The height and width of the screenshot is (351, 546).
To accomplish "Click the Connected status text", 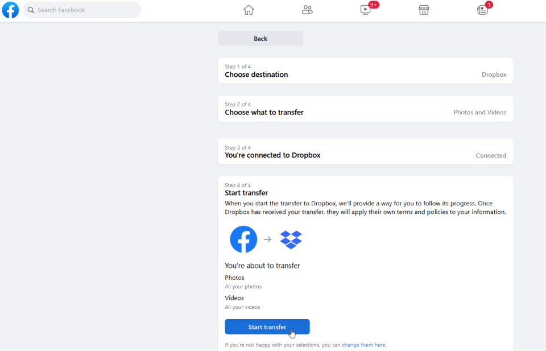I will pyautogui.click(x=491, y=155).
